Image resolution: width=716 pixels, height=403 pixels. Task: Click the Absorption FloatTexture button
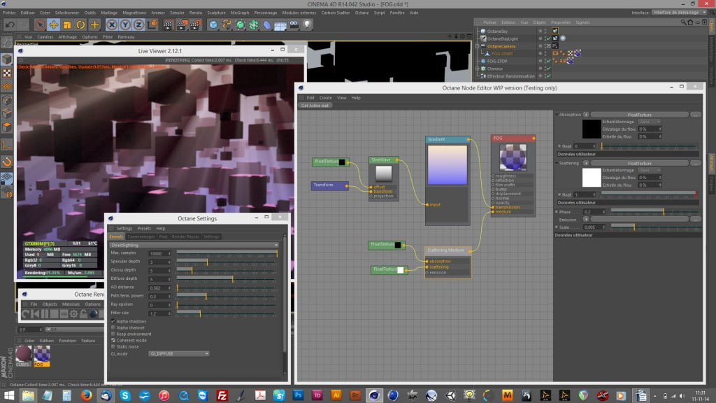[639, 114]
